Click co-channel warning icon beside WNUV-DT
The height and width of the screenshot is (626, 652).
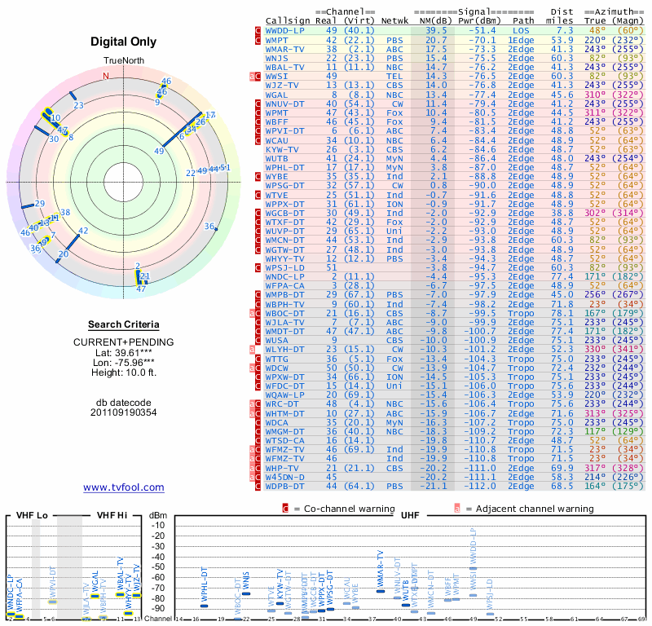258,104
